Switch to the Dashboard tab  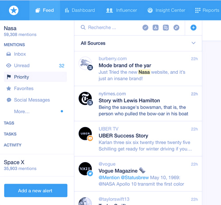pos(80,10)
